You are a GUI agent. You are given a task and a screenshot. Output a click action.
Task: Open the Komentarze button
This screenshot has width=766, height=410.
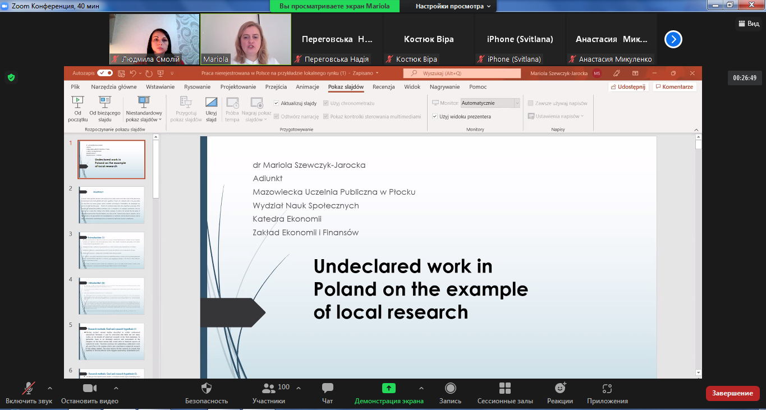tap(674, 87)
